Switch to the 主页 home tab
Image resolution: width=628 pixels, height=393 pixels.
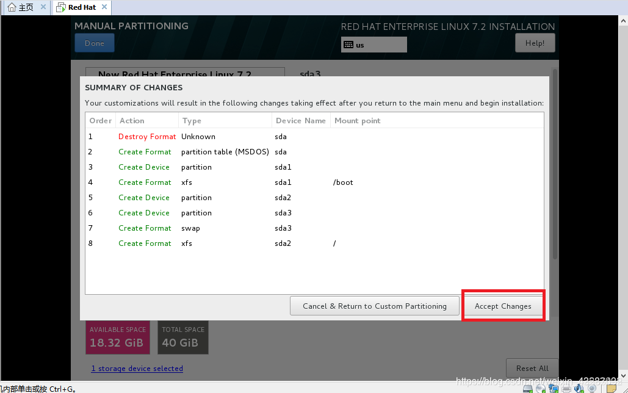26,7
